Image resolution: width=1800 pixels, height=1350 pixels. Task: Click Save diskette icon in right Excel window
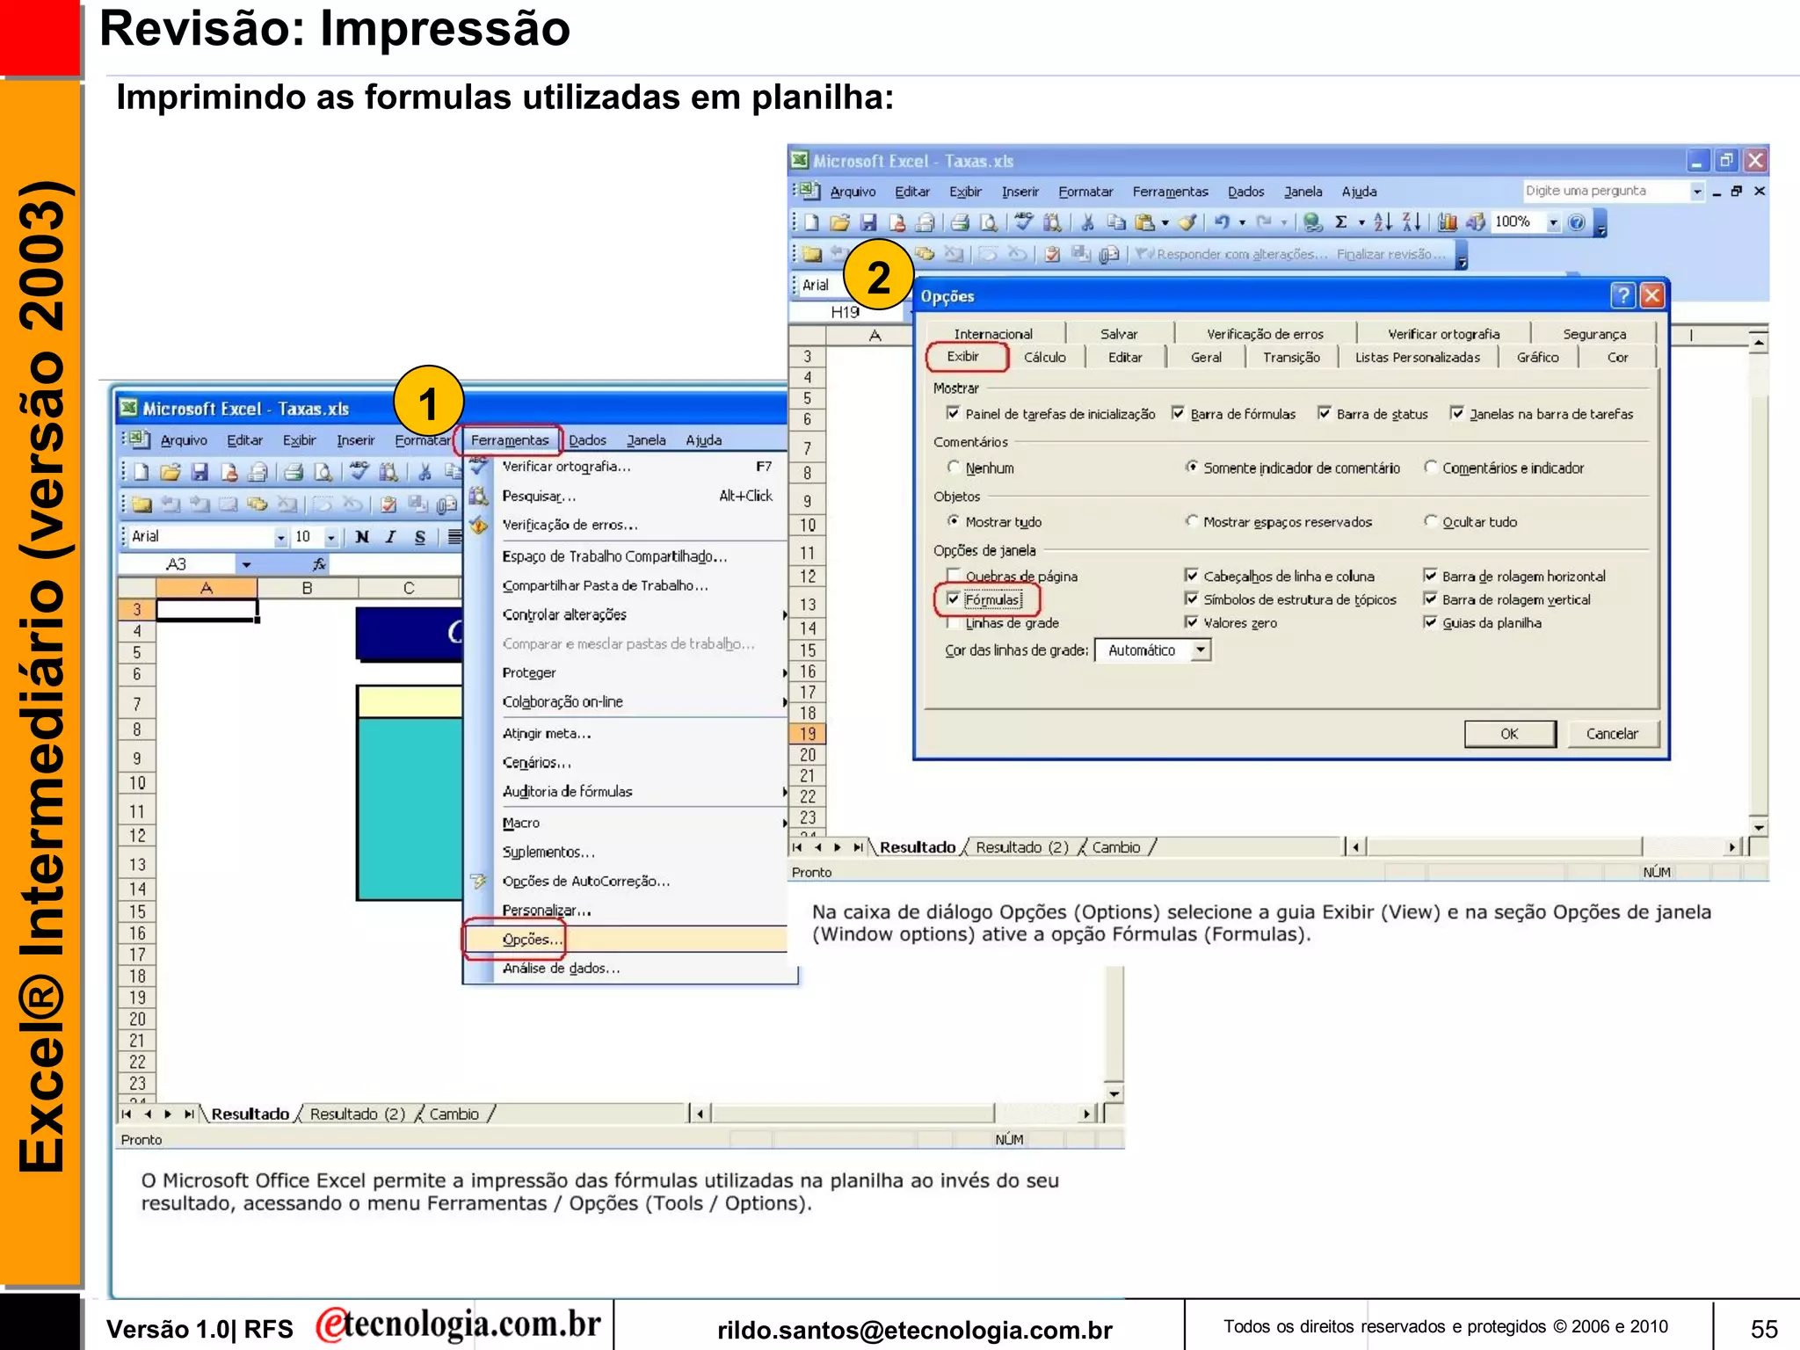[868, 222]
